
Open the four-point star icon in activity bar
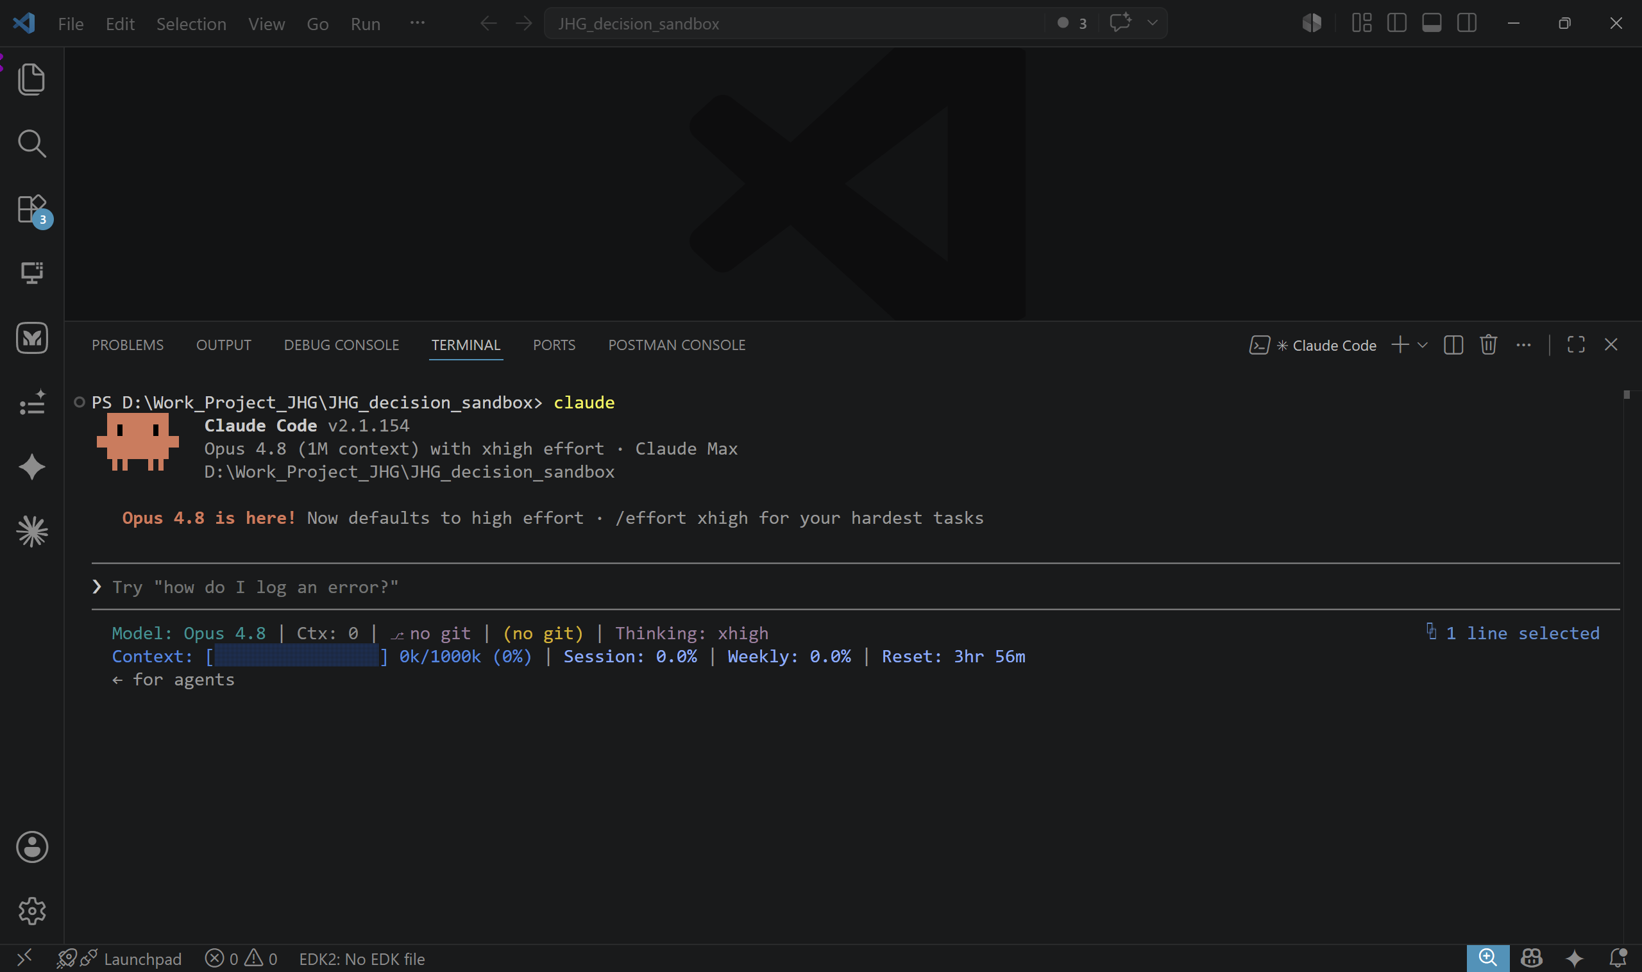(31, 467)
